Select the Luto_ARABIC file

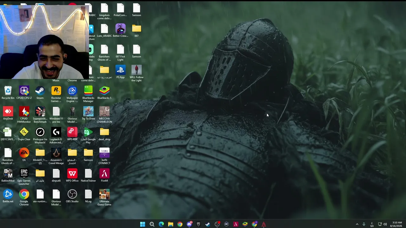pos(104,30)
